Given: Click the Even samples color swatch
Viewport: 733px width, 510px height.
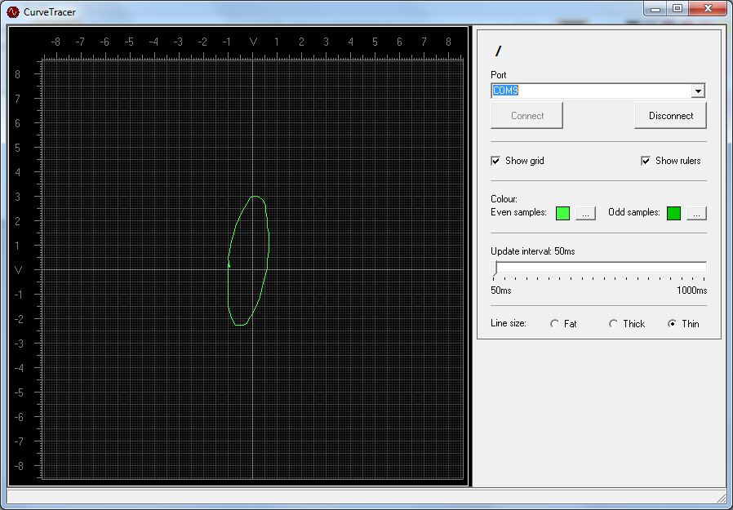Looking at the screenshot, I should (562, 213).
